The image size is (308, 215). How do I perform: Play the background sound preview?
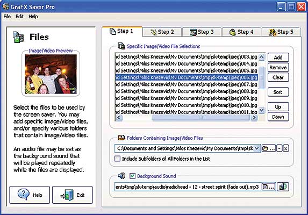pos(283,187)
